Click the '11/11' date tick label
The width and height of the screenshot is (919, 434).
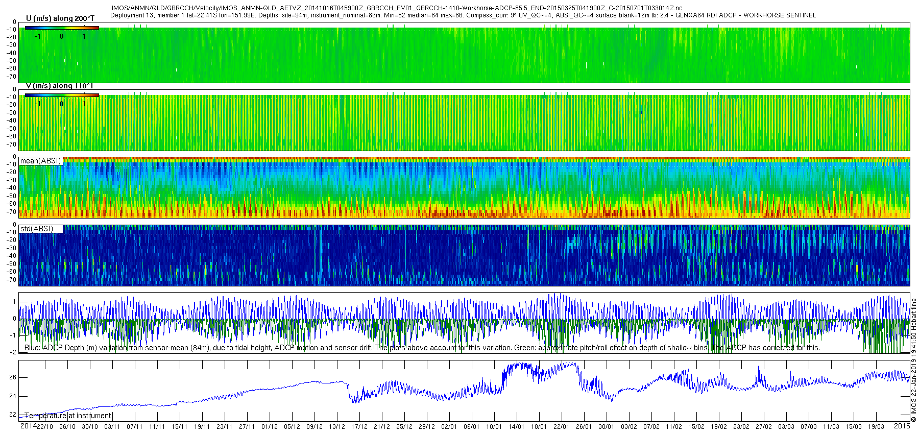click(x=157, y=427)
